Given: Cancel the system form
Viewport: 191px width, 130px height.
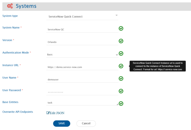Looking at the screenshot, I should click(x=86, y=124).
